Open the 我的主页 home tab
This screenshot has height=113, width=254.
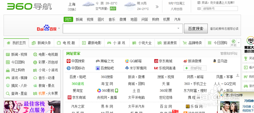pyautogui.click(x=16, y=43)
